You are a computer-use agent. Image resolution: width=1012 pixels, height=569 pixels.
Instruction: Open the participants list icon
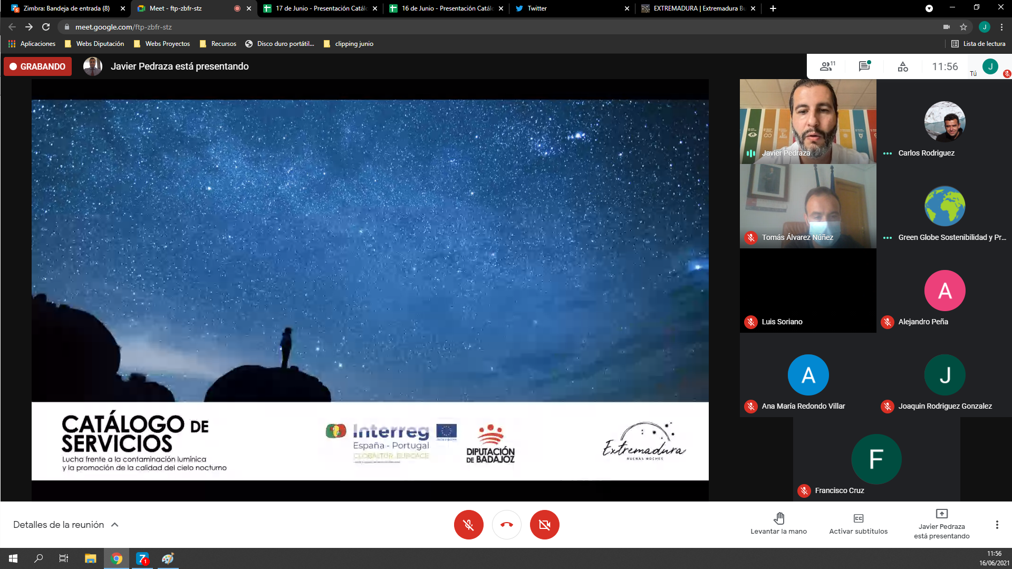(x=826, y=66)
